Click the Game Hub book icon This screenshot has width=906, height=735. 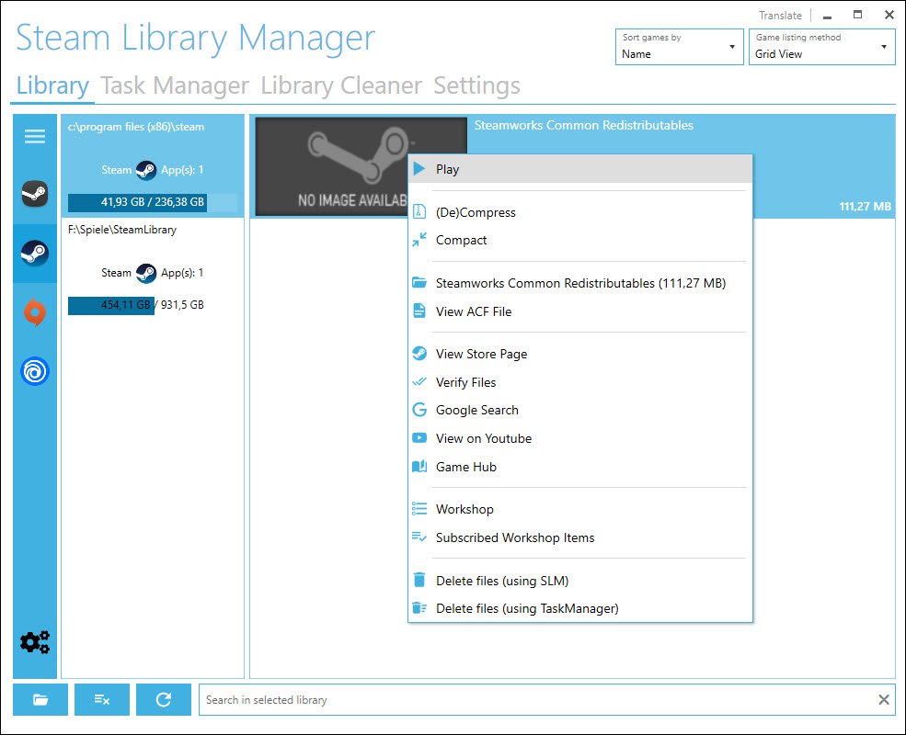point(419,466)
